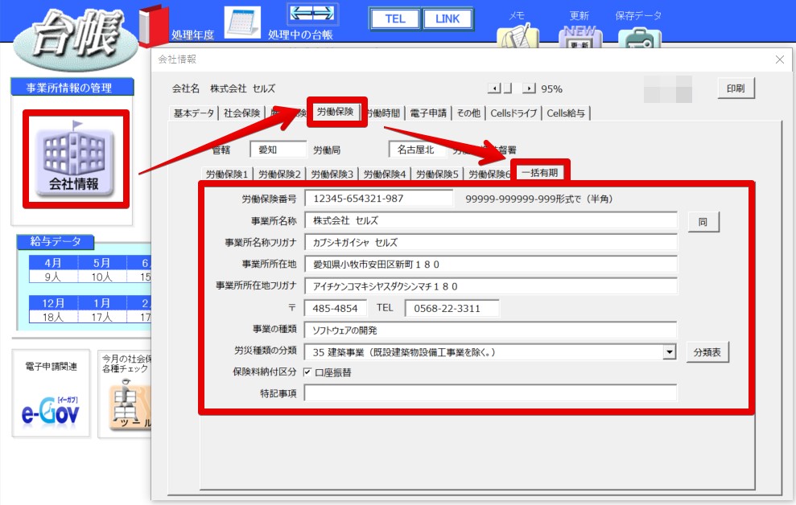Click the LINK button
This screenshot has height=505, width=796.
pyautogui.click(x=447, y=18)
